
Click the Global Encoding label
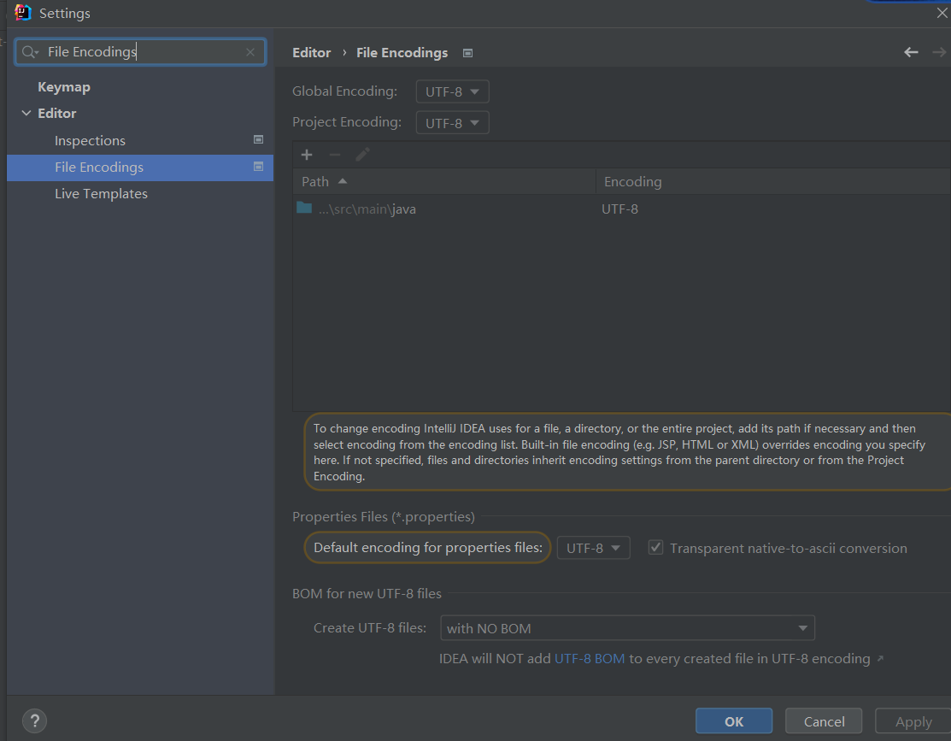[x=344, y=91]
